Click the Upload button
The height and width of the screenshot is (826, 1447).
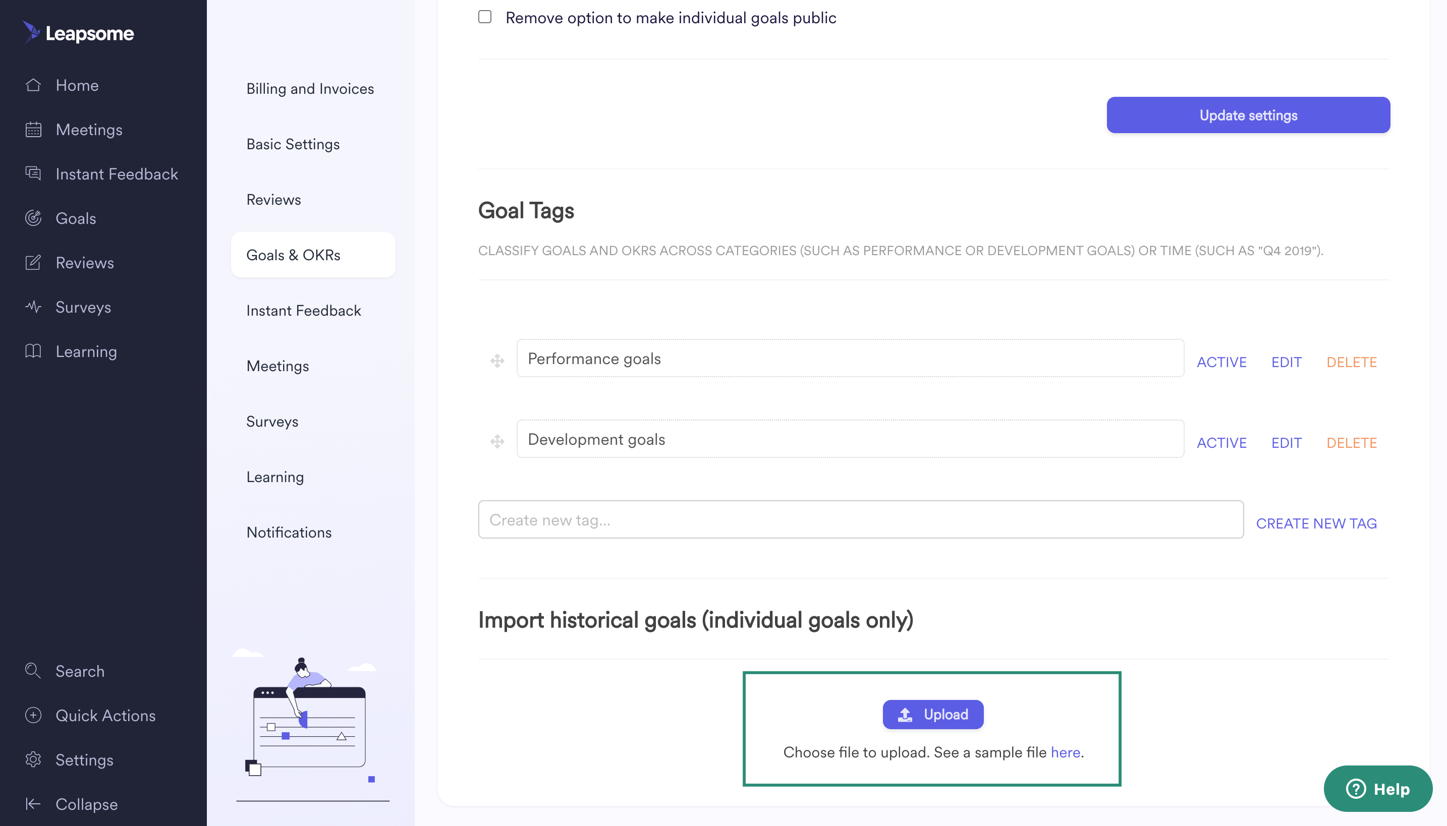pos(933,715)
